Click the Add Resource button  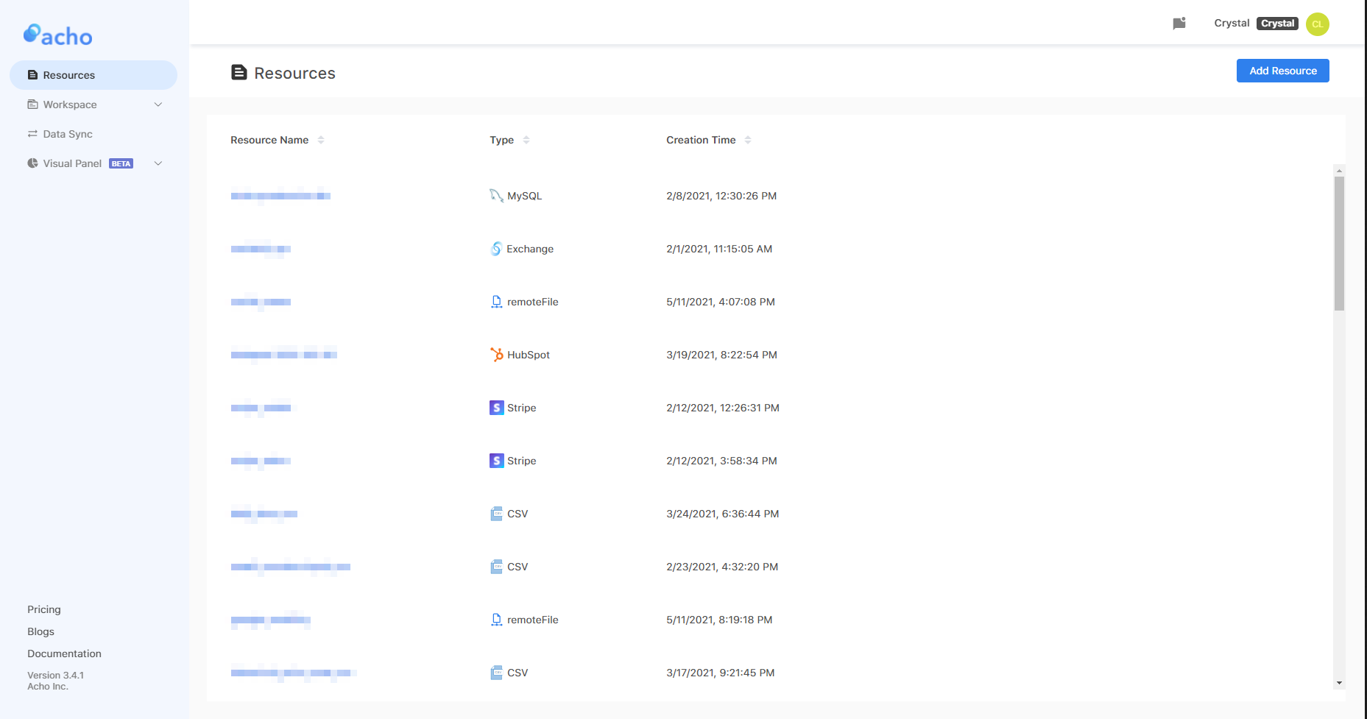click(x=1282, y=70)
